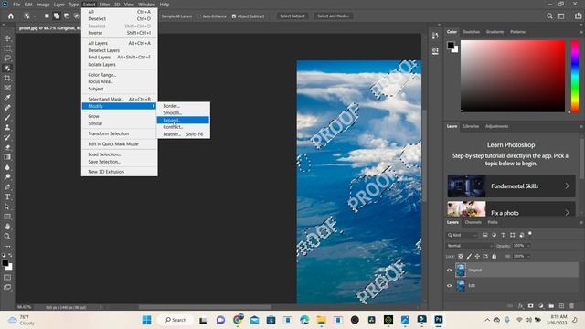Select the Blur tool
585x329 pixels.
pos(7,167)
